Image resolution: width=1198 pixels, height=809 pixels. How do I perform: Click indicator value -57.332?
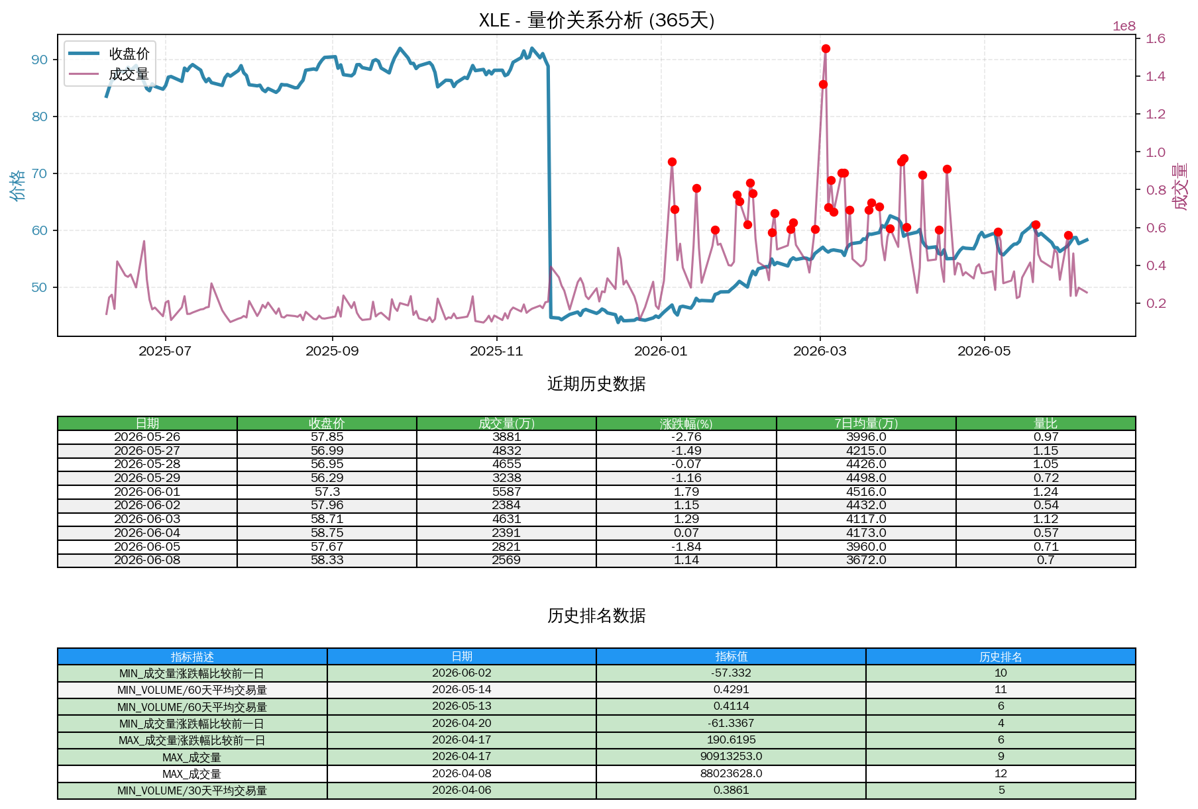coord(732,673)
